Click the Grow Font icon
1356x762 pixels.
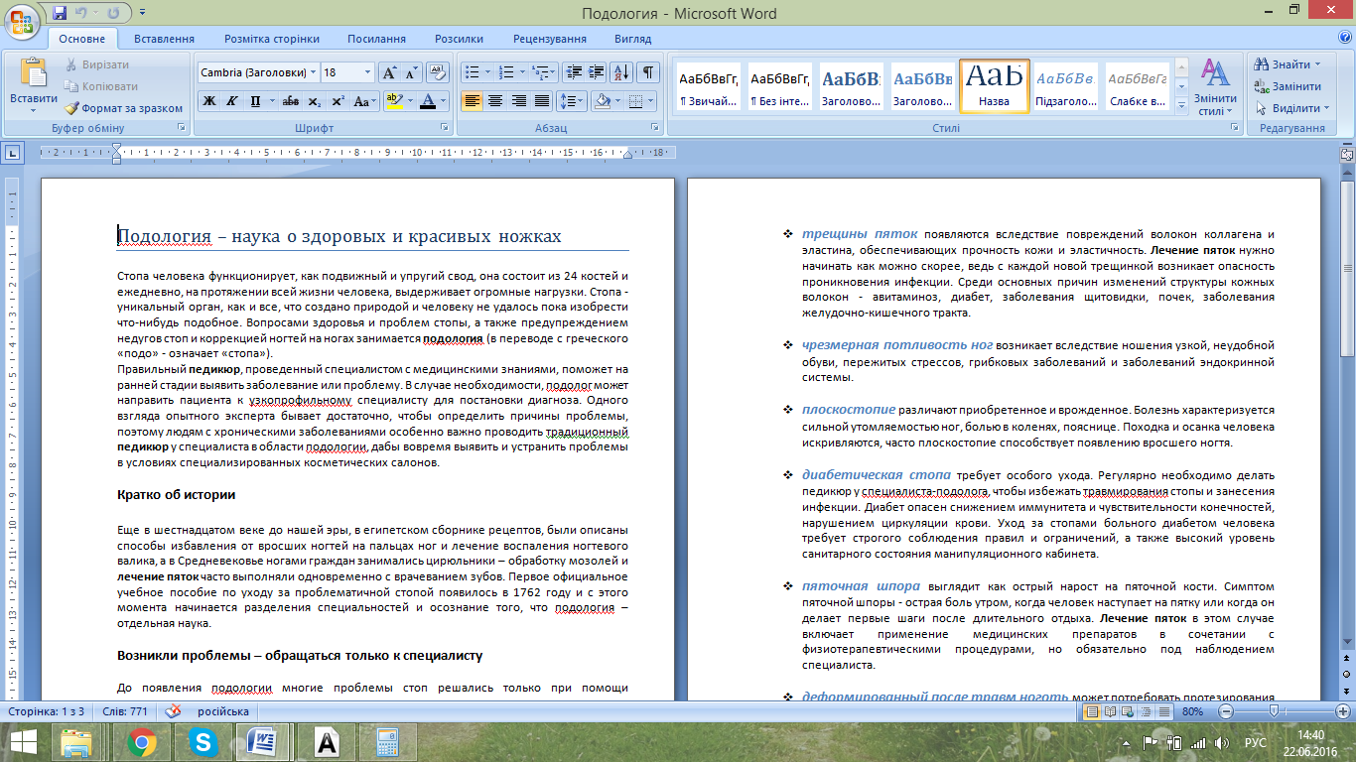[390, 72]
